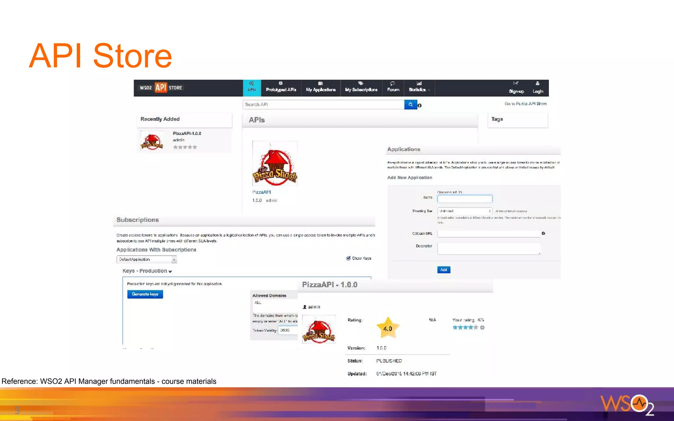This screenshot has width=674, height=421.
Task: Open Prototyped APIs navigation item
Action: (281, 88)
